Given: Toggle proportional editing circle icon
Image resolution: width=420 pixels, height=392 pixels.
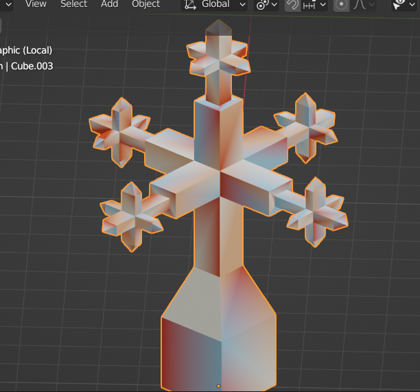Looking at the screenshot, I should [341, 5].
